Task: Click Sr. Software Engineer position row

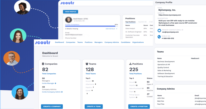Action: (133, 32)
